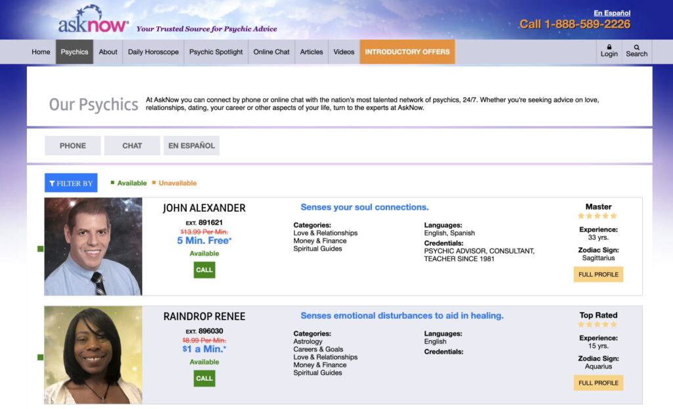This screenshot has width=673, height=409.
Task: Click the '33 yrs.' experience value
Action: tap(598, 237)
